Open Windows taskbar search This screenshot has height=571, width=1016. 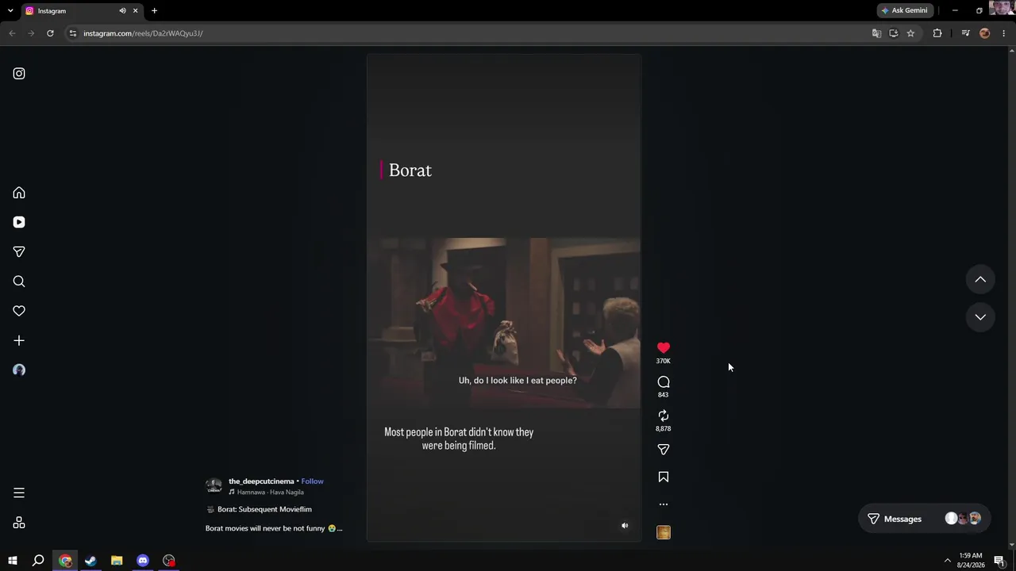pos(38,561)
